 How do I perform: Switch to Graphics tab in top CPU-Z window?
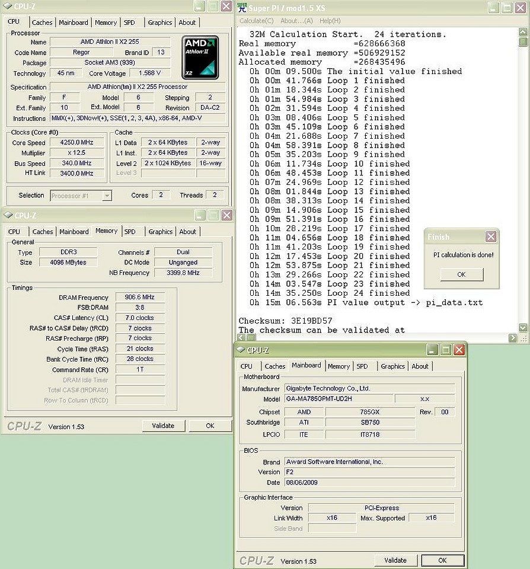(x=159, y=23)
